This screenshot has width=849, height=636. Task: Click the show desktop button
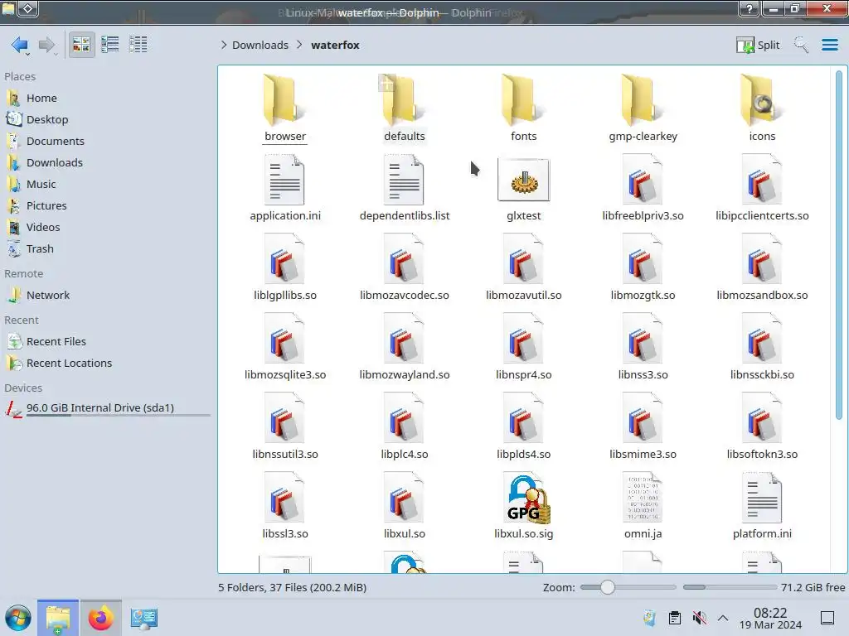point(827,618)
